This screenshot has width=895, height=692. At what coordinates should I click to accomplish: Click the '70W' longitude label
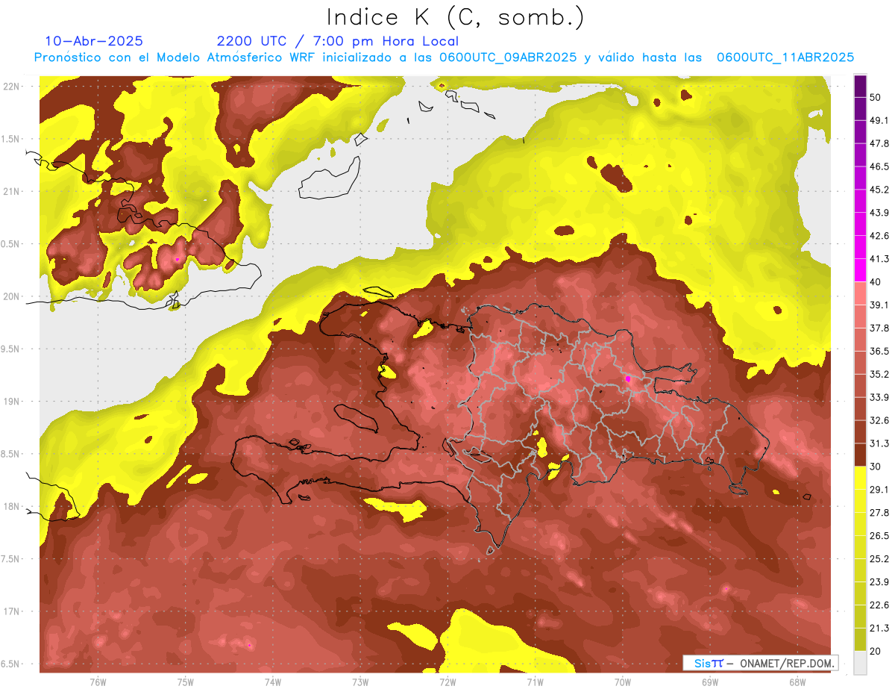[x=623, y=682]
